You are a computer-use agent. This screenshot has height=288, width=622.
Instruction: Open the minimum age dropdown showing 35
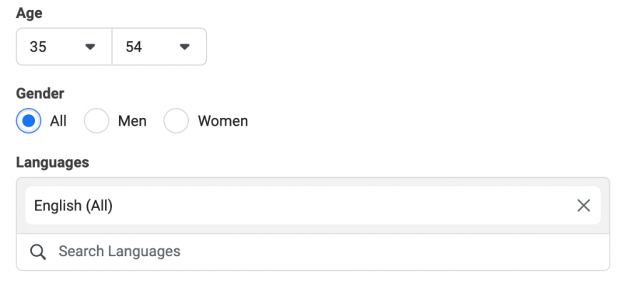[65, 47]
